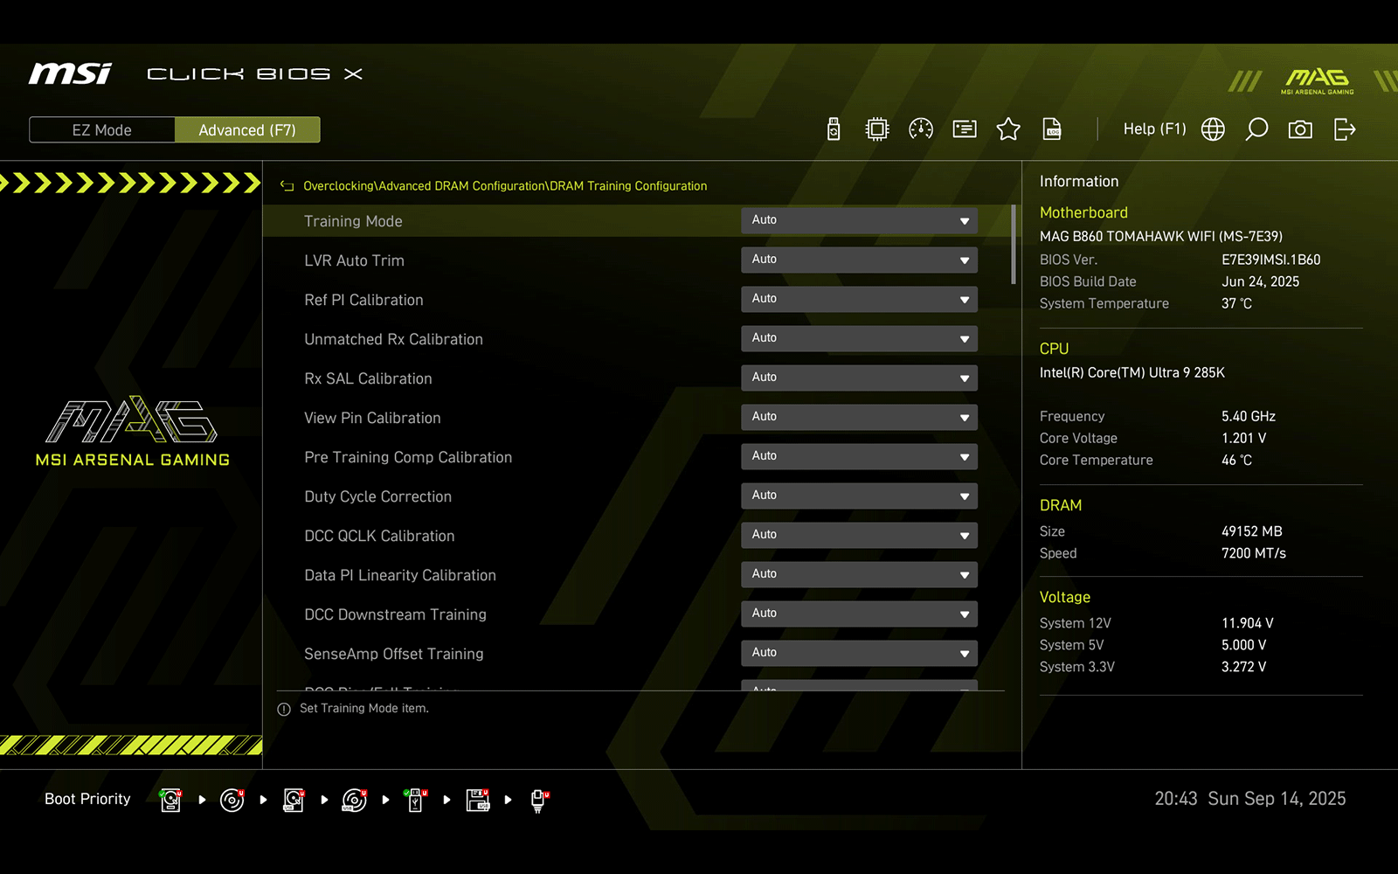Open language selection globe icon

(x=1213, y=129)
